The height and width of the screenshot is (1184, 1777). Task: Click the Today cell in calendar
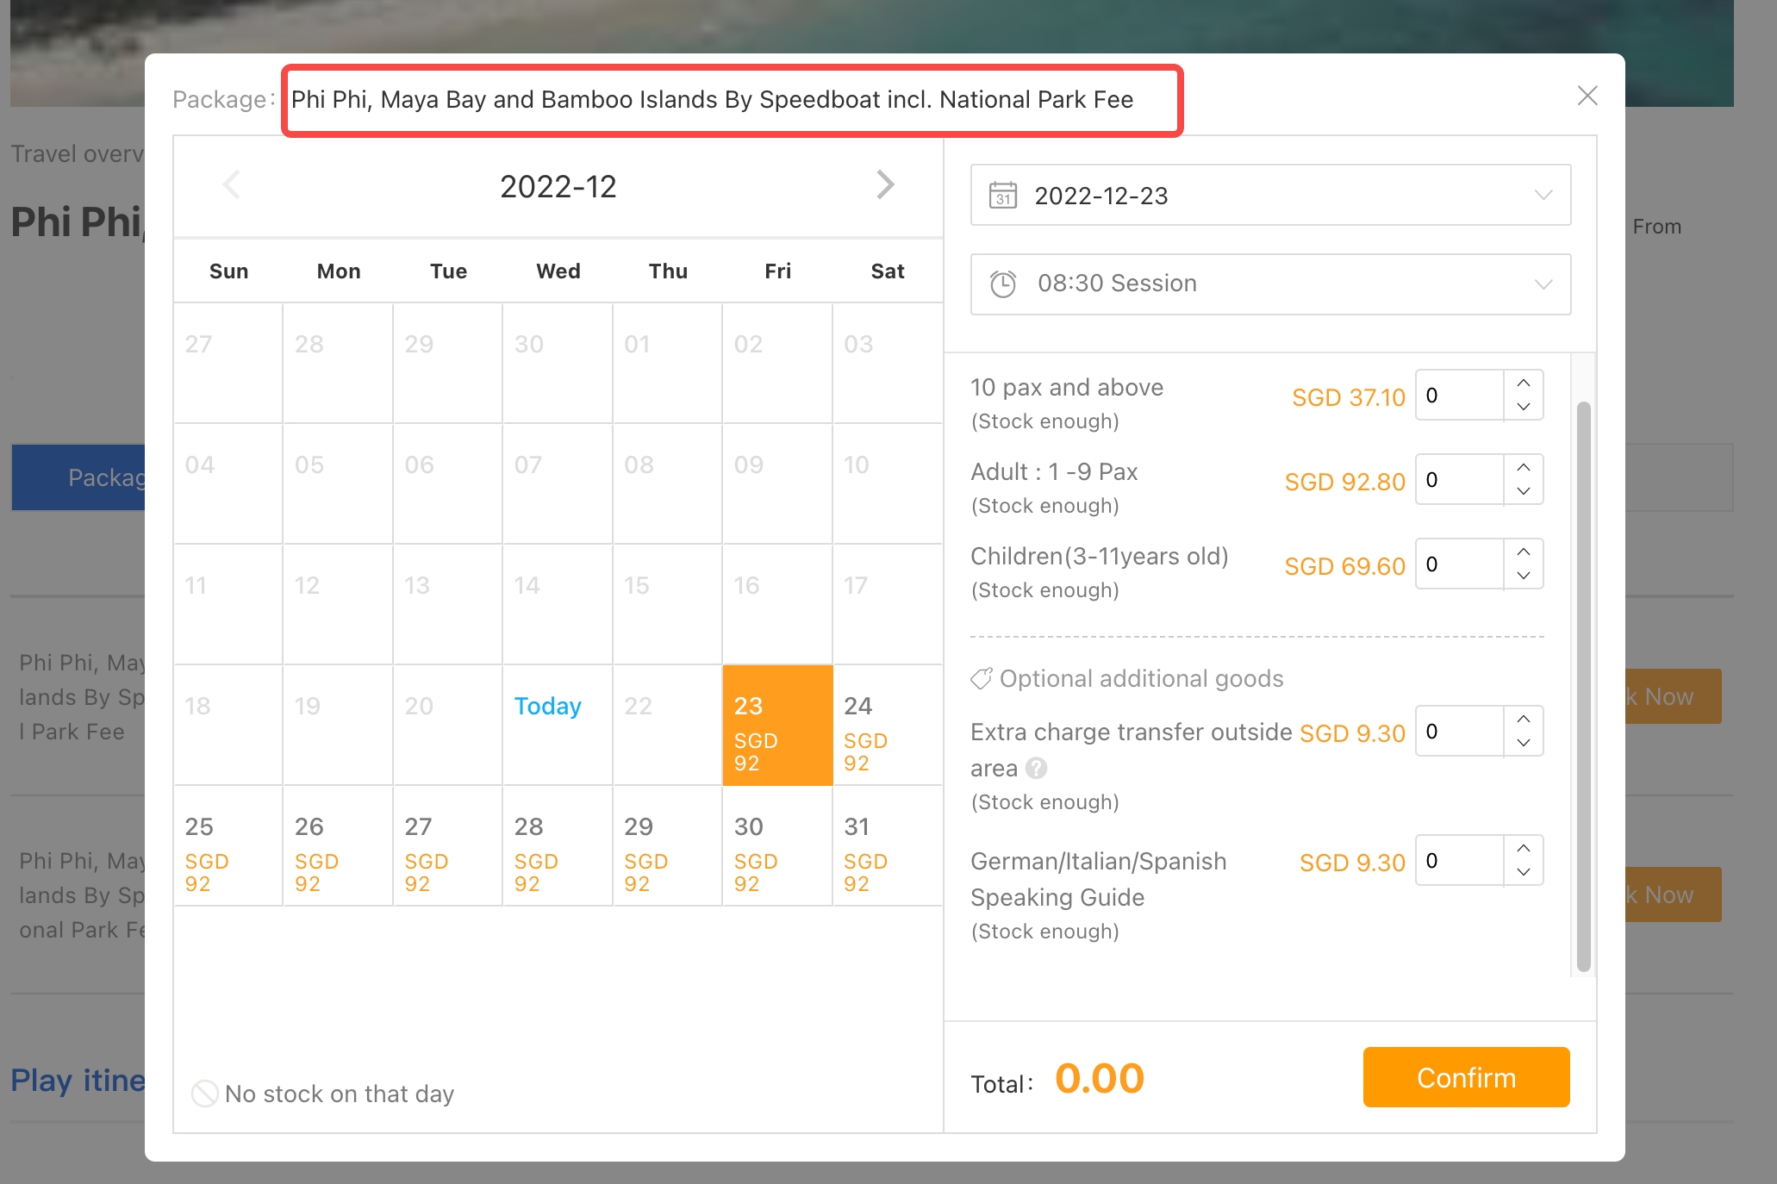click(x=557, y=724)
